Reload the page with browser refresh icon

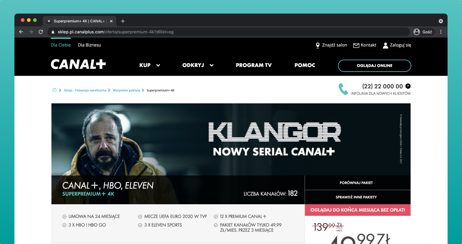(x=41, y=32)
